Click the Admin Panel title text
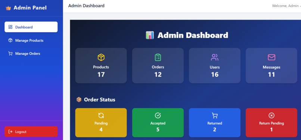This screenshot has width=301, height=140. (30, 8)
